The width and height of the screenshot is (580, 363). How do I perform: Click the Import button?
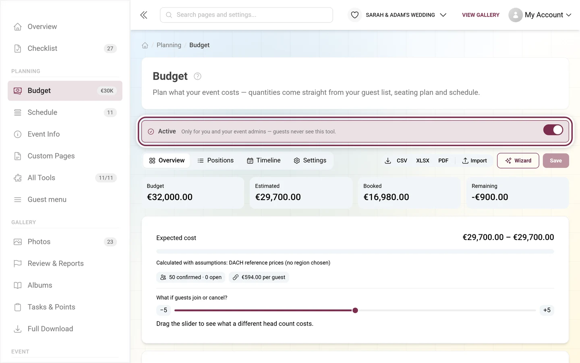pyautogui.click(x=474, y=161)
